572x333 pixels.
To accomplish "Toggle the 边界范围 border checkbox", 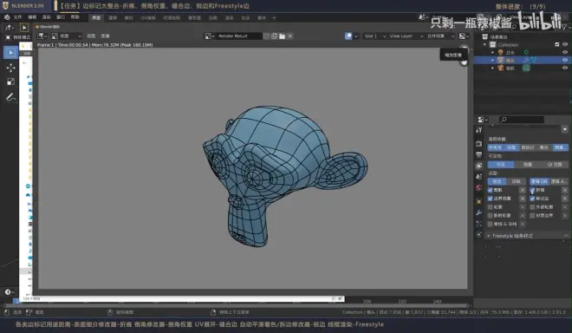I will [x=491, y=199].
